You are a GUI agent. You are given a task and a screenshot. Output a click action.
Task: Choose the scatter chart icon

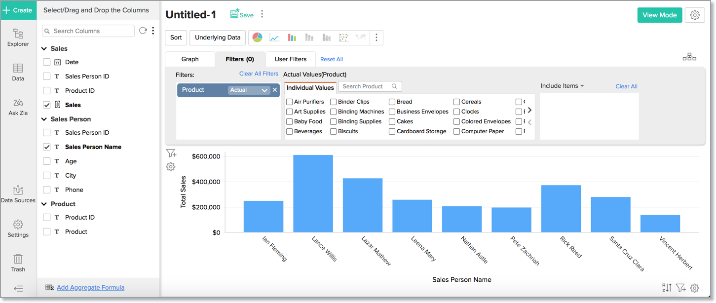[x=343, y=38]
